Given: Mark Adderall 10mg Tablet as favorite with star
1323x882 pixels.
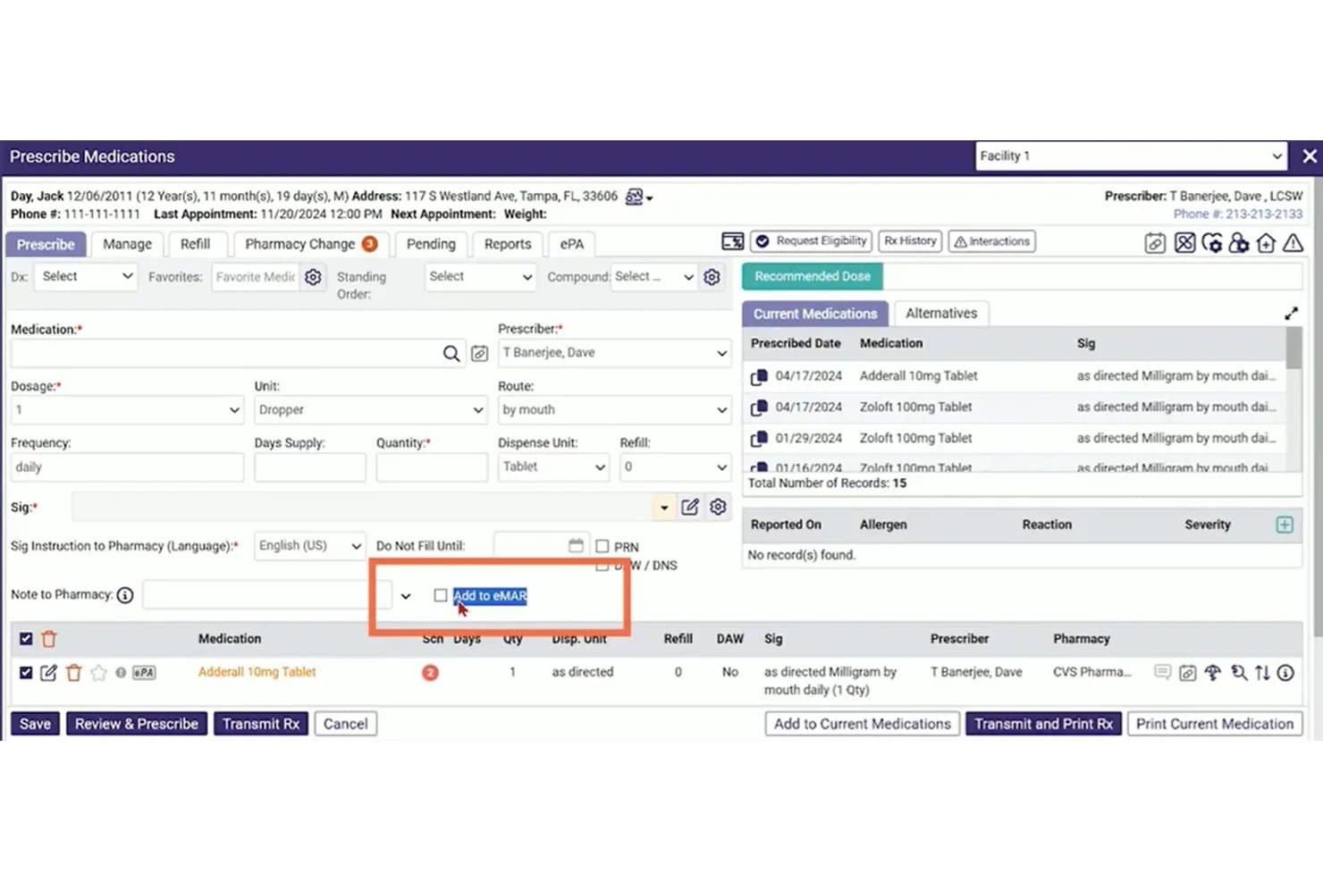Looking at the screenshot, I should pyautogui.click(x=98, y=673).
